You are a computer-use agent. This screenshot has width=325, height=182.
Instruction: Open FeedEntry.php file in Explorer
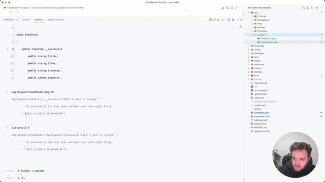268,38
